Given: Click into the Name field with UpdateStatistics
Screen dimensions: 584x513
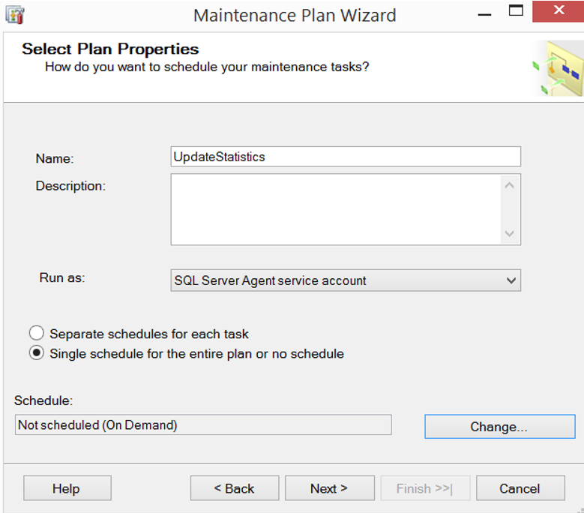Looking at the screenshot, I should [x=346, y=157].
